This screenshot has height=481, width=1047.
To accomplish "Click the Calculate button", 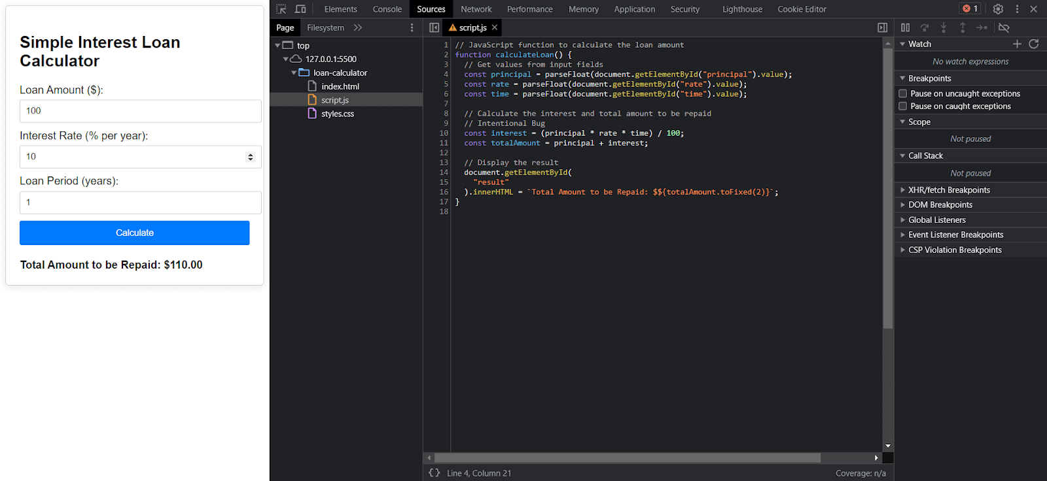I will (x=135, y=233).
